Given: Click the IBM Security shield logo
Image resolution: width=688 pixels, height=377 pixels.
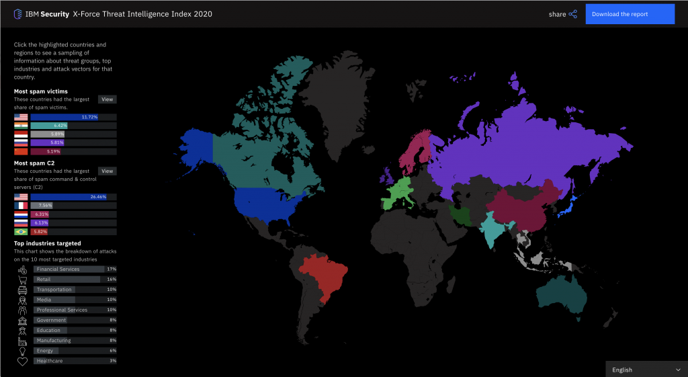Looking at the screenshot, I should (17, 14).
